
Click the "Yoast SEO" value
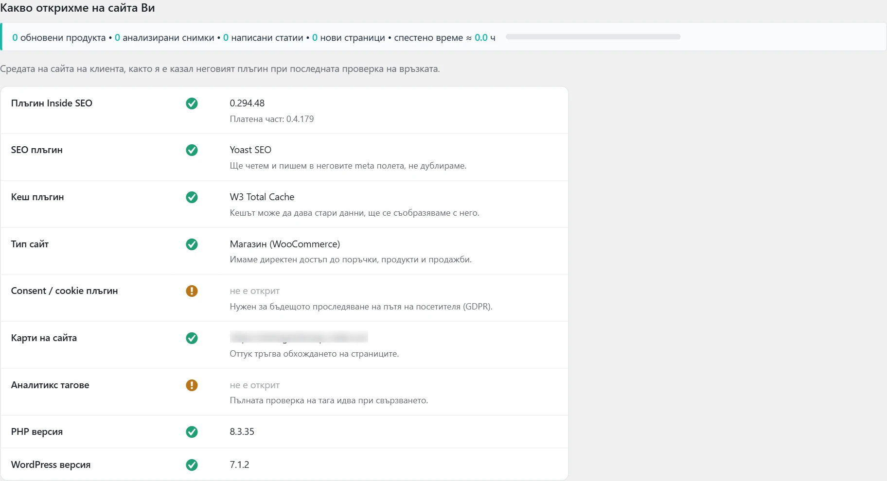[250, 150]
